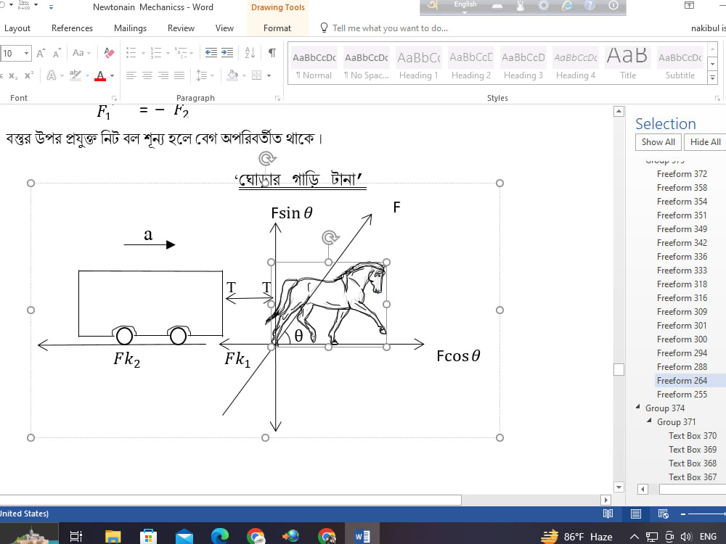
Task: Select Text Box 370 in Selection pane
Action: tap(692, 436)
